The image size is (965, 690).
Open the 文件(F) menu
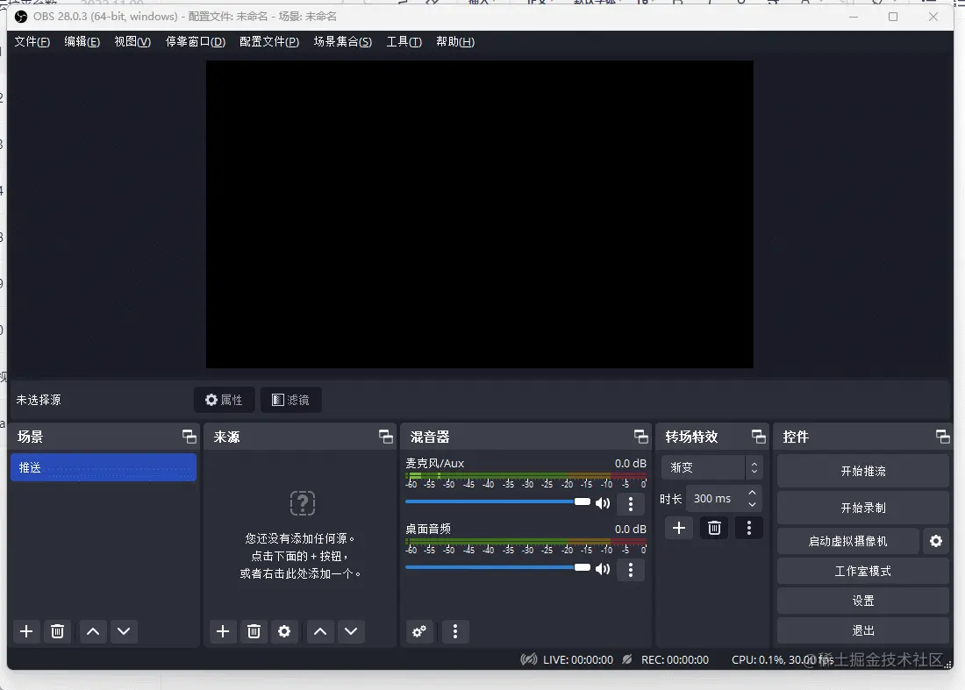[x=32, y=42]
